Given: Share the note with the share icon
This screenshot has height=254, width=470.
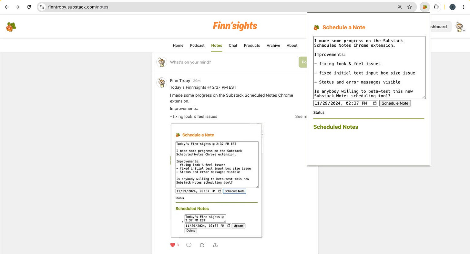Looking at the screenshot, I should click(215, 245).
